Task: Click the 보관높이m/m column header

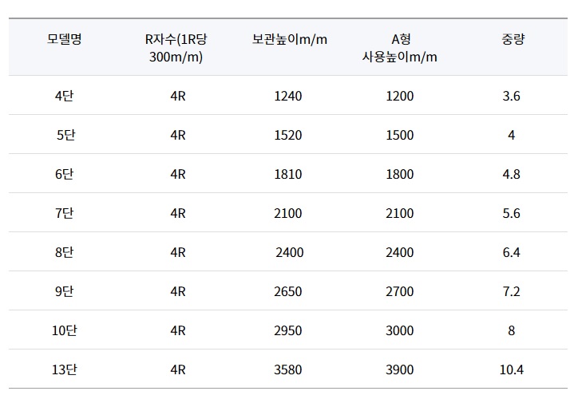Action: tap(289, 39)
